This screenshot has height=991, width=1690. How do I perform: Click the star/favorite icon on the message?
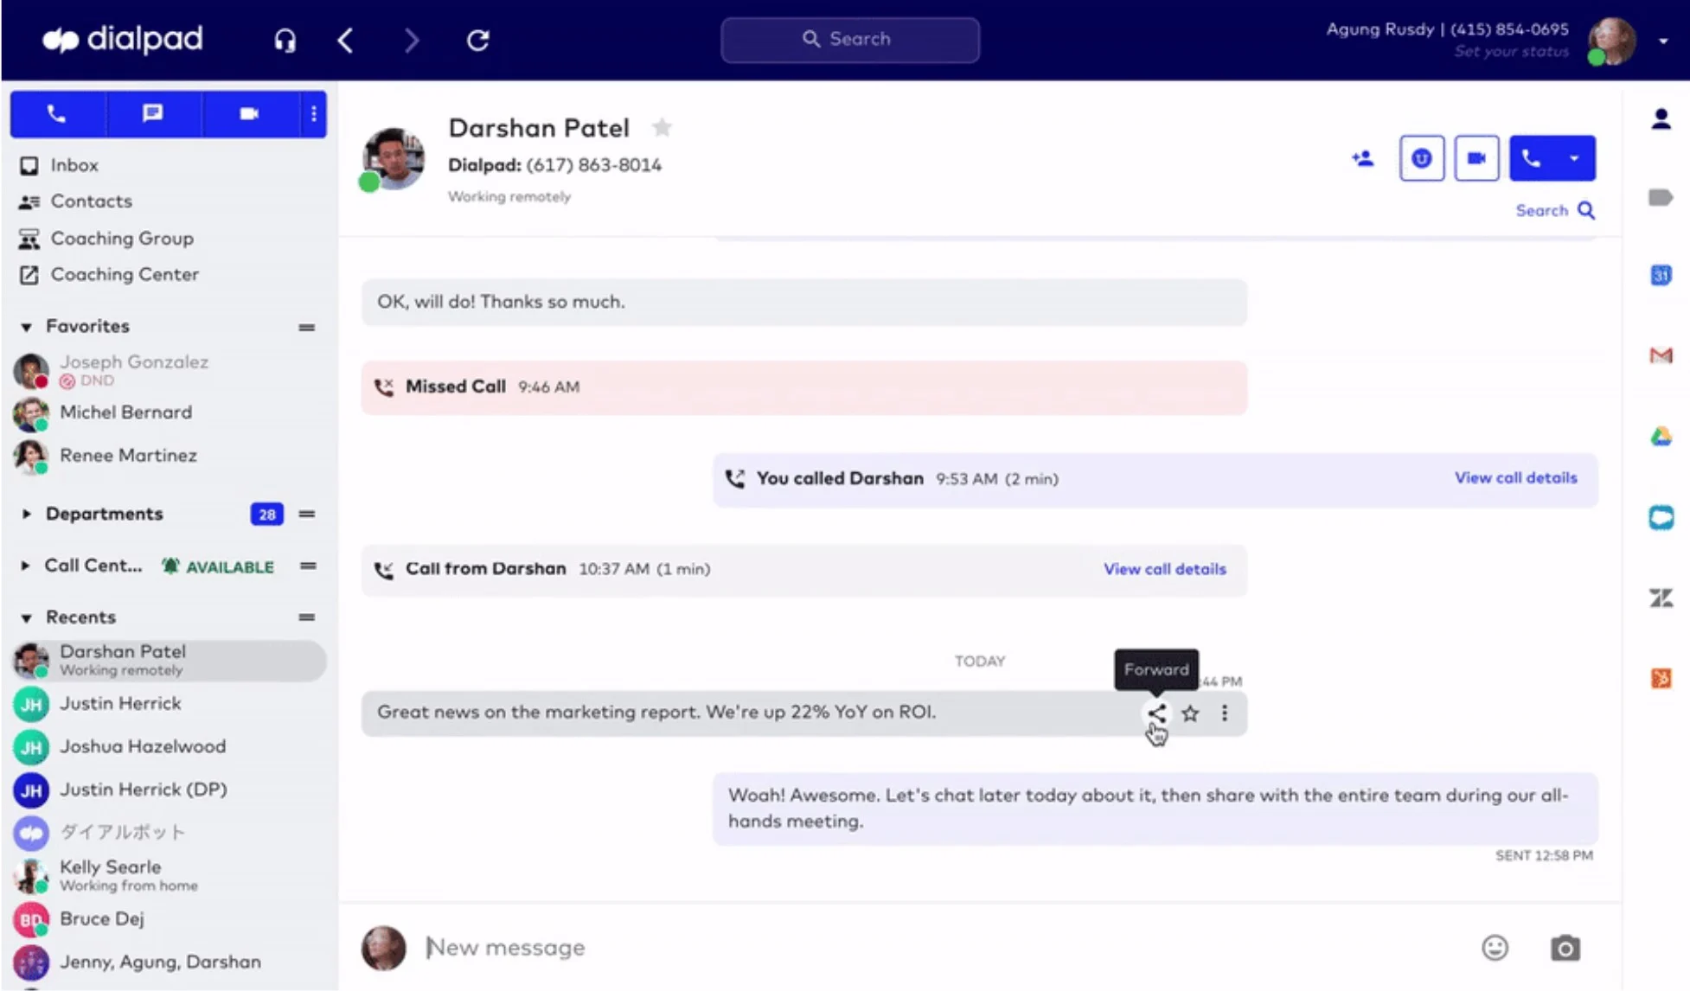1190,713
